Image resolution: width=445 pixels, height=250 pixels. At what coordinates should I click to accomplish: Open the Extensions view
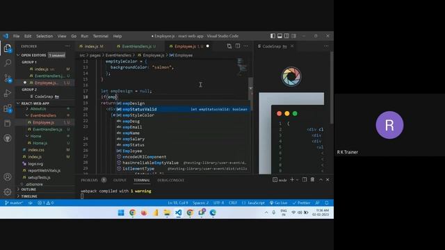click(x=8, y=108)
